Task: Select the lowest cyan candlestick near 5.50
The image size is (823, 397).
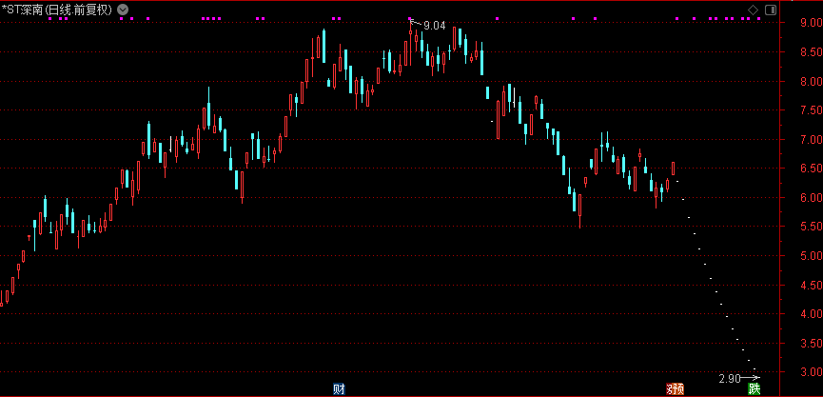Action: pyautogui.click(x=578, y=208)
